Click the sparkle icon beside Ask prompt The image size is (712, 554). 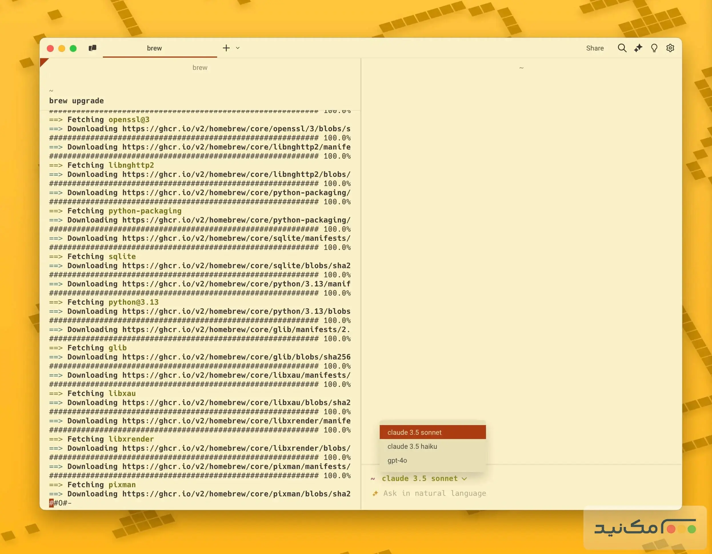coord(375,494)
